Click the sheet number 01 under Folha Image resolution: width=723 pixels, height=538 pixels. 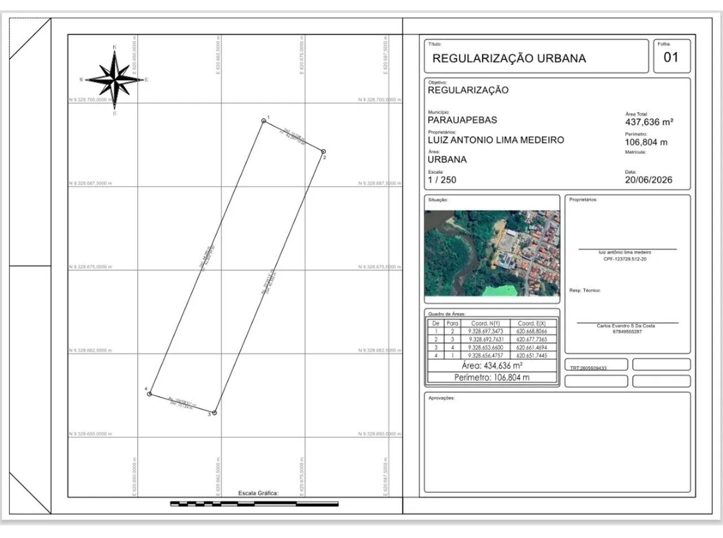click(x=671, y=57)
